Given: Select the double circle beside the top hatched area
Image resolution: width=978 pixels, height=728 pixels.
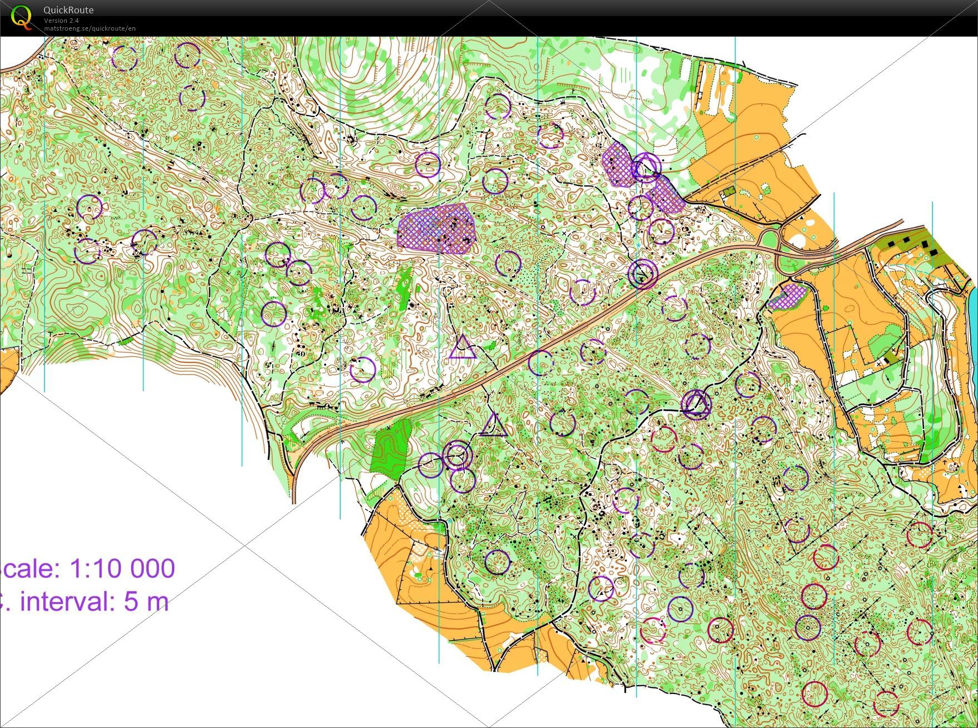Looking at the screenshot, I should coord(646,166).
